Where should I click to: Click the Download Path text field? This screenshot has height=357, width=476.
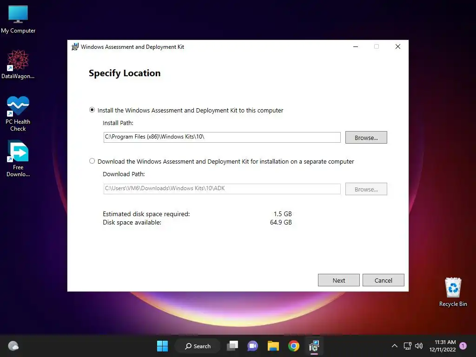(x=222, y=189)
